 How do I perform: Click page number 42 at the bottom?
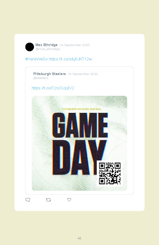point(79,238)
